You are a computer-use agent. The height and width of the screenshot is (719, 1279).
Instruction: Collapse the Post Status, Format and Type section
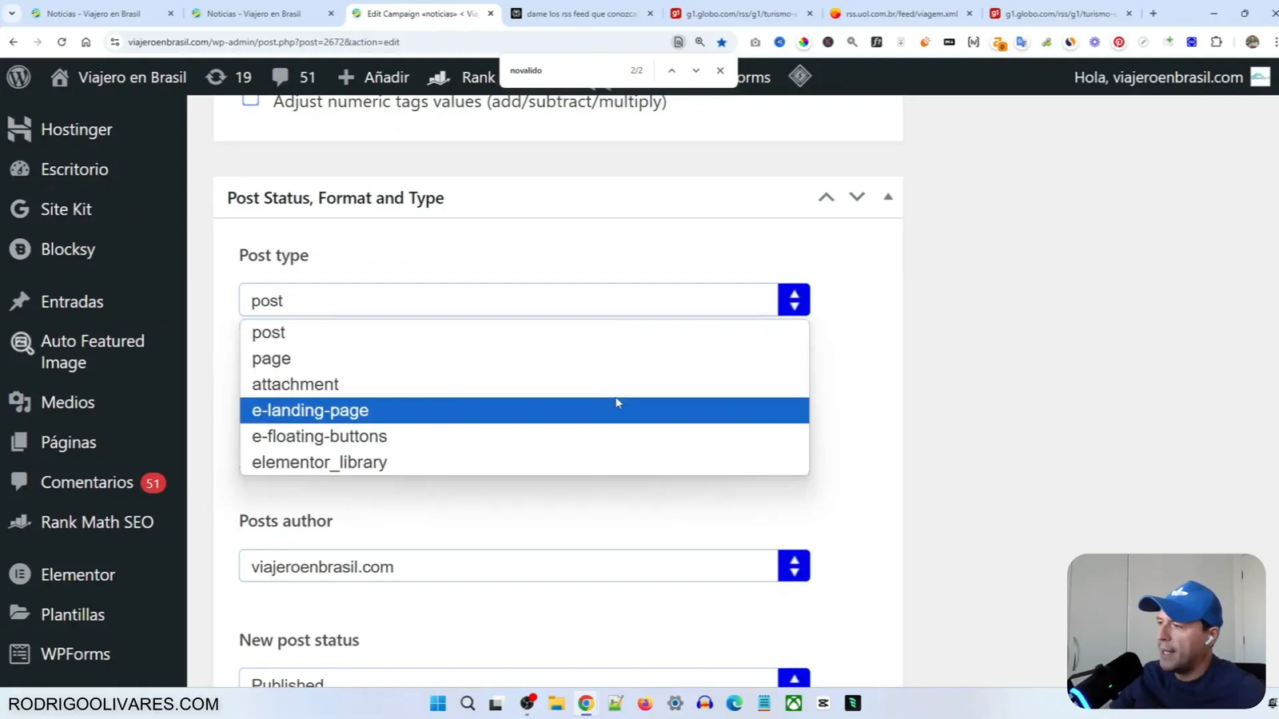[887, 197]
